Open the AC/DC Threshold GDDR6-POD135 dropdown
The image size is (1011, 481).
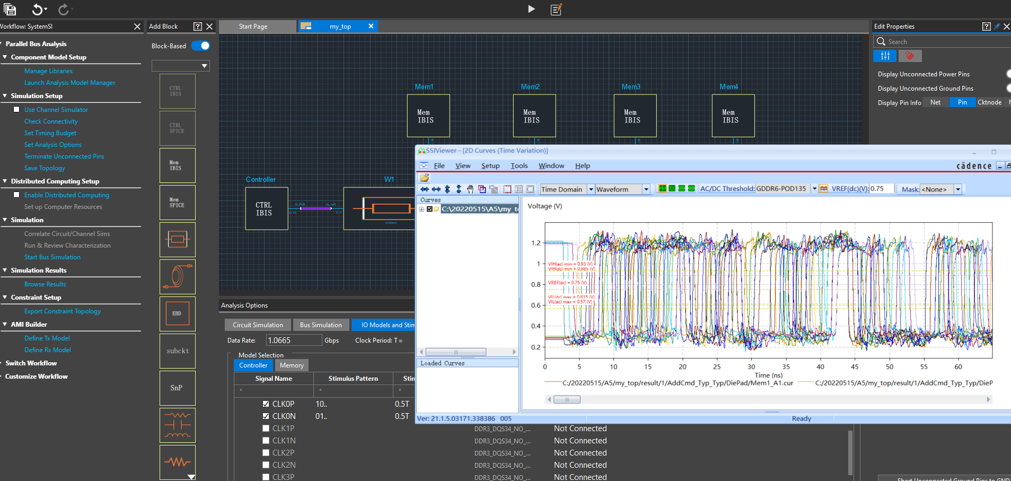(814, 189)
